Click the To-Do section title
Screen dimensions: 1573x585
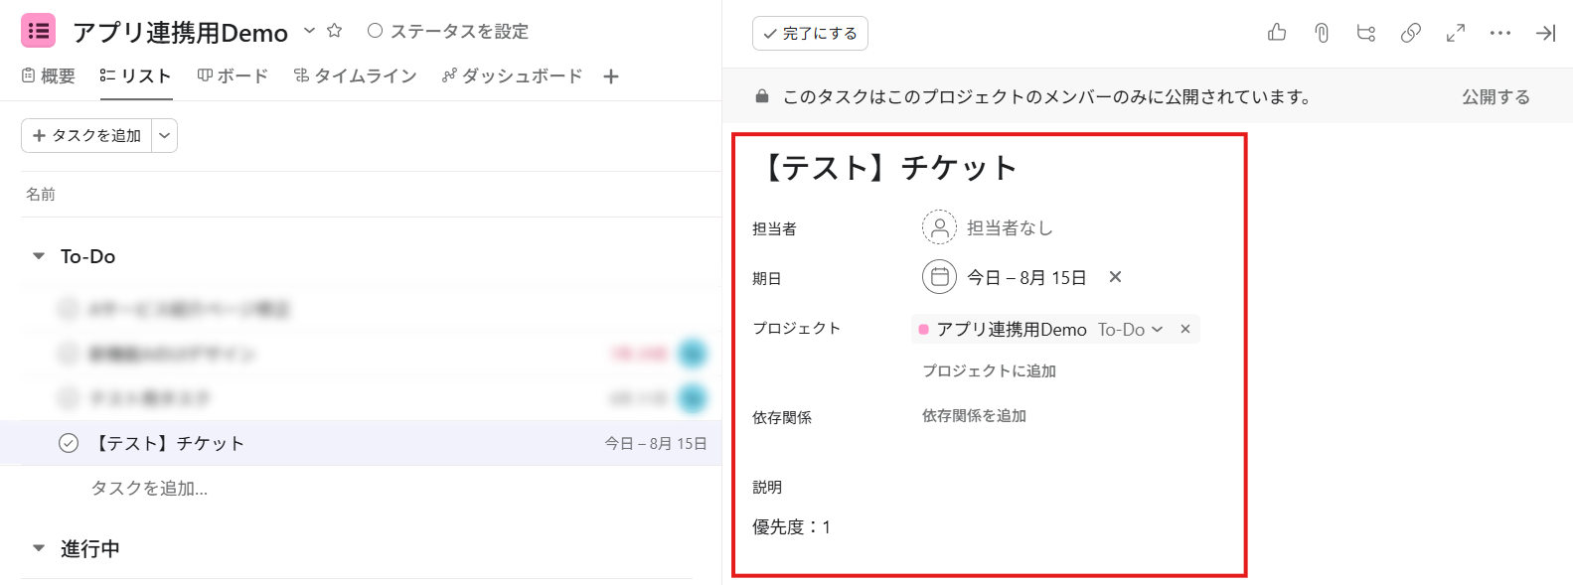(x=87, y=256)
